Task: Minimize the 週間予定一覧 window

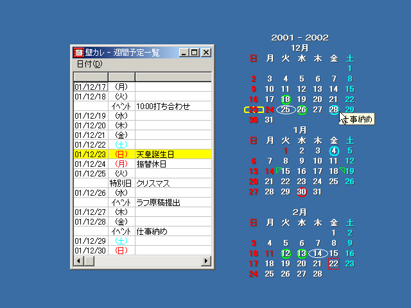Action: pos(184,53)
